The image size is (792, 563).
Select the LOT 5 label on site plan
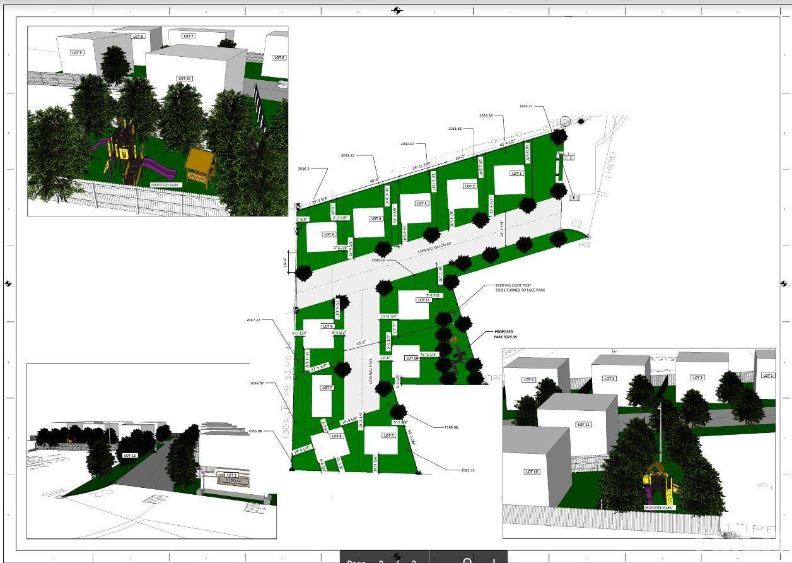point(329,234)
